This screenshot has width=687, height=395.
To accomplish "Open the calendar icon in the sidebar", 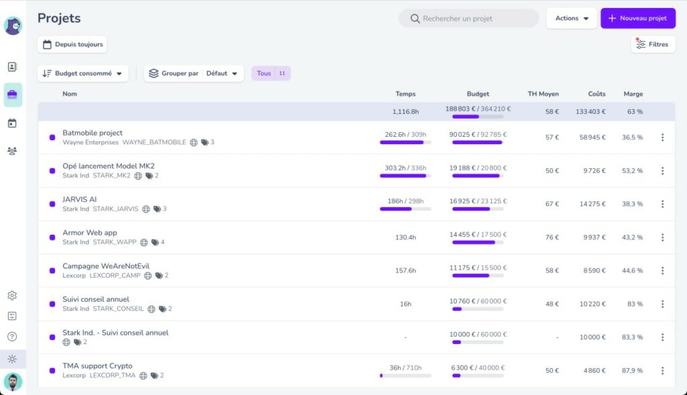I will [x=12, y=123].
